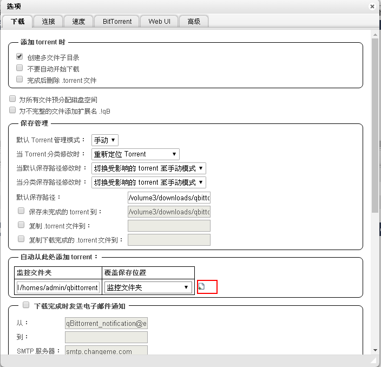Viewport: 381px width, 367px height.
Task: Switch to the 速度 tab
Action: (78, 22)
